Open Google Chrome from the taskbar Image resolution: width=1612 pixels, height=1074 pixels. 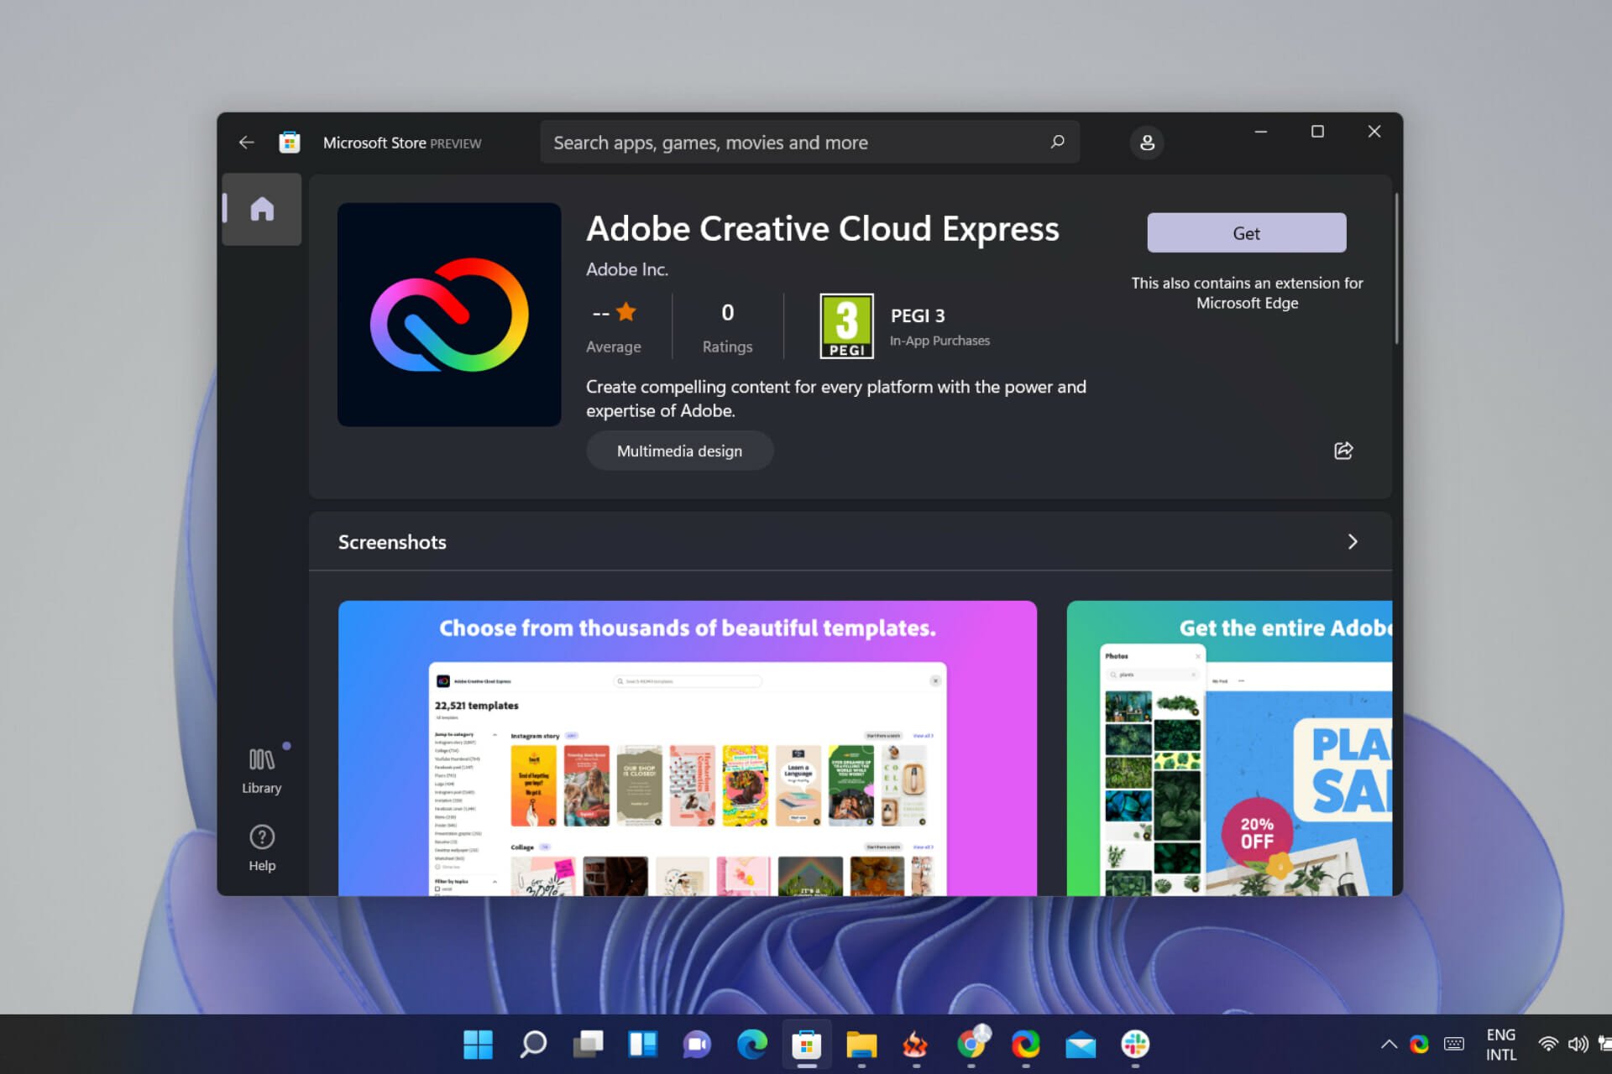tap(971, 1044)
